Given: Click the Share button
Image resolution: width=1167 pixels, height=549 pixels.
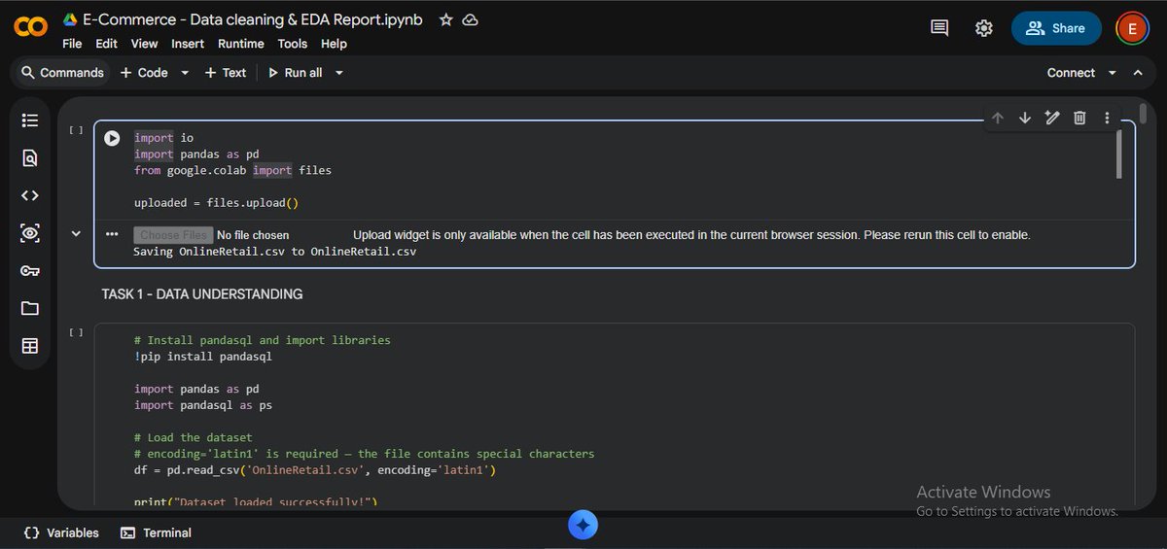Looking at the screenshot, I should coord(1056,28).
